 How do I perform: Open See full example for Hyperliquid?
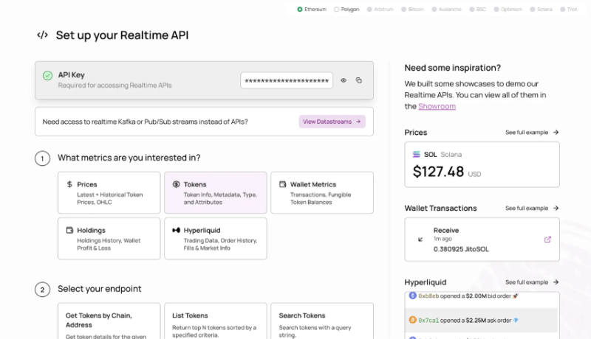pos(532,282)
